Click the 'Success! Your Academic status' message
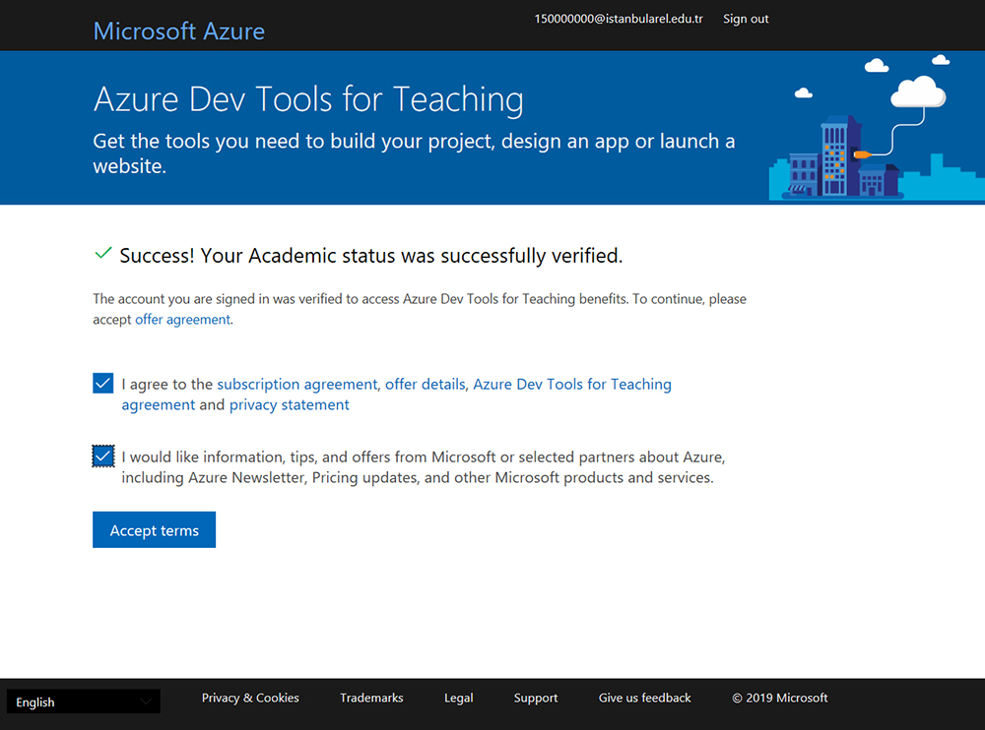 [370, 256]
